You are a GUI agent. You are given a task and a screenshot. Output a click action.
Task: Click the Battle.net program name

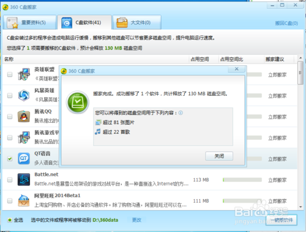pyautogui.click(x=47, y=175)
